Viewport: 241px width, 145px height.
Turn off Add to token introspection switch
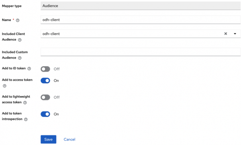[x=45, y=114]
